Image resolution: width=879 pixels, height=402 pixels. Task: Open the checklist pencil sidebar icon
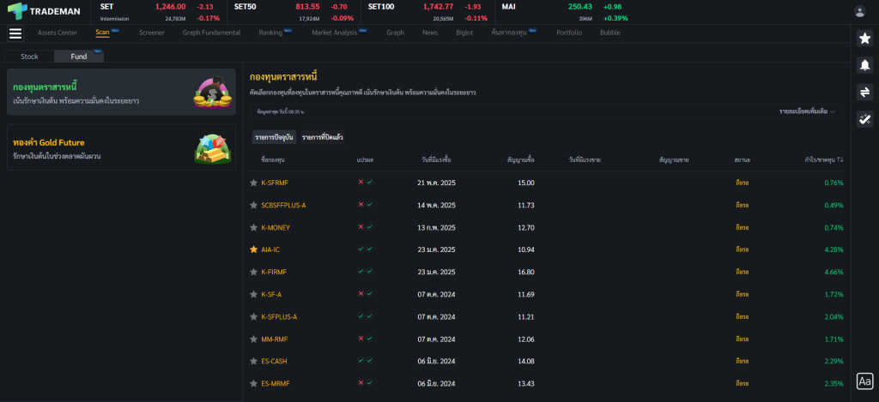(x=864, y=119)
